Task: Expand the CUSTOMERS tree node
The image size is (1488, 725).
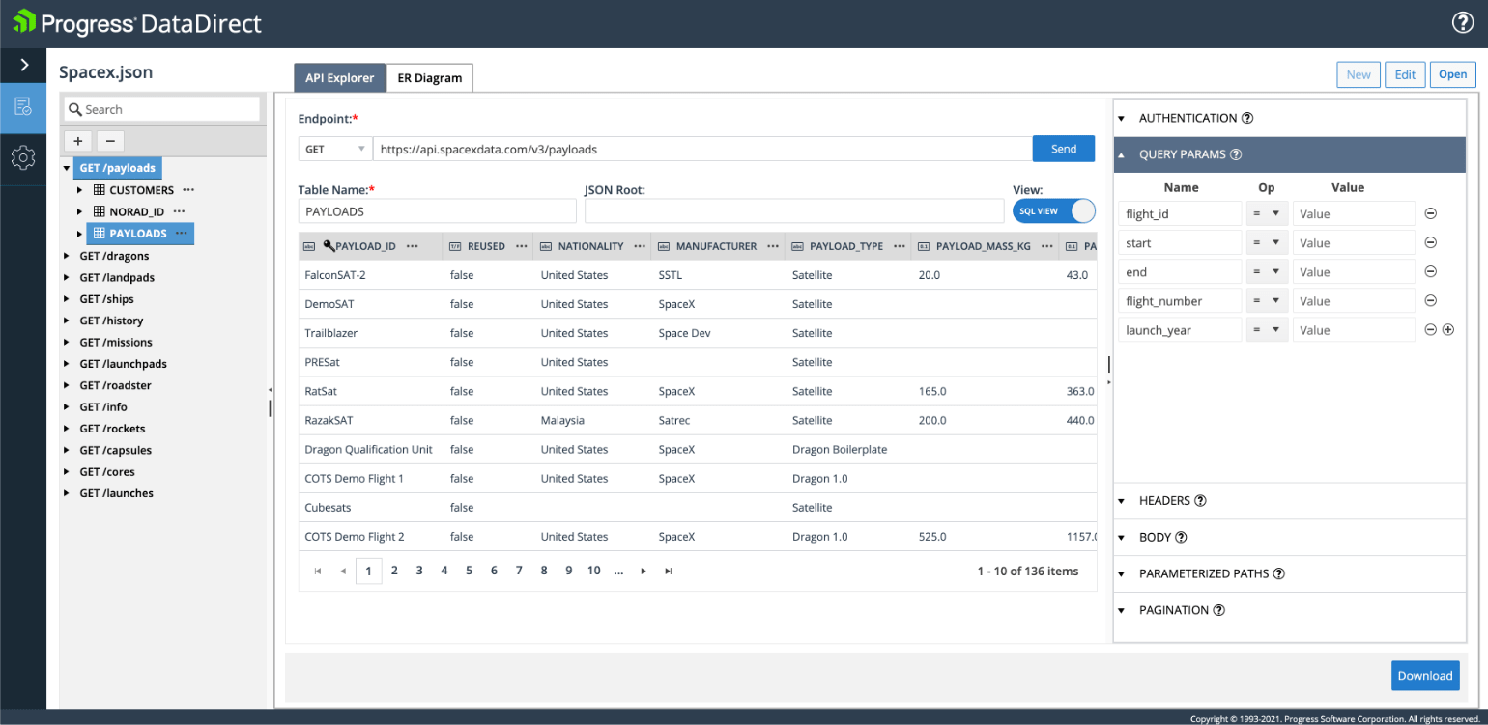Action: 81,189
